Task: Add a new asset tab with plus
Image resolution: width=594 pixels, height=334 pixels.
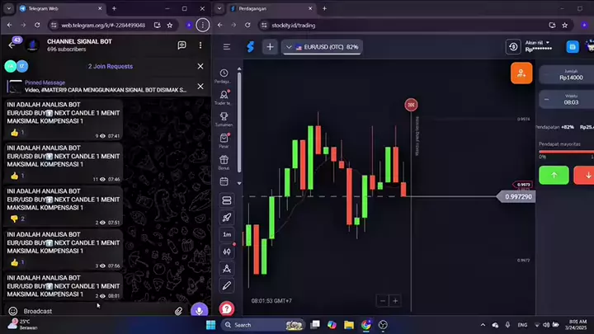Action: (x=270, y=47)
